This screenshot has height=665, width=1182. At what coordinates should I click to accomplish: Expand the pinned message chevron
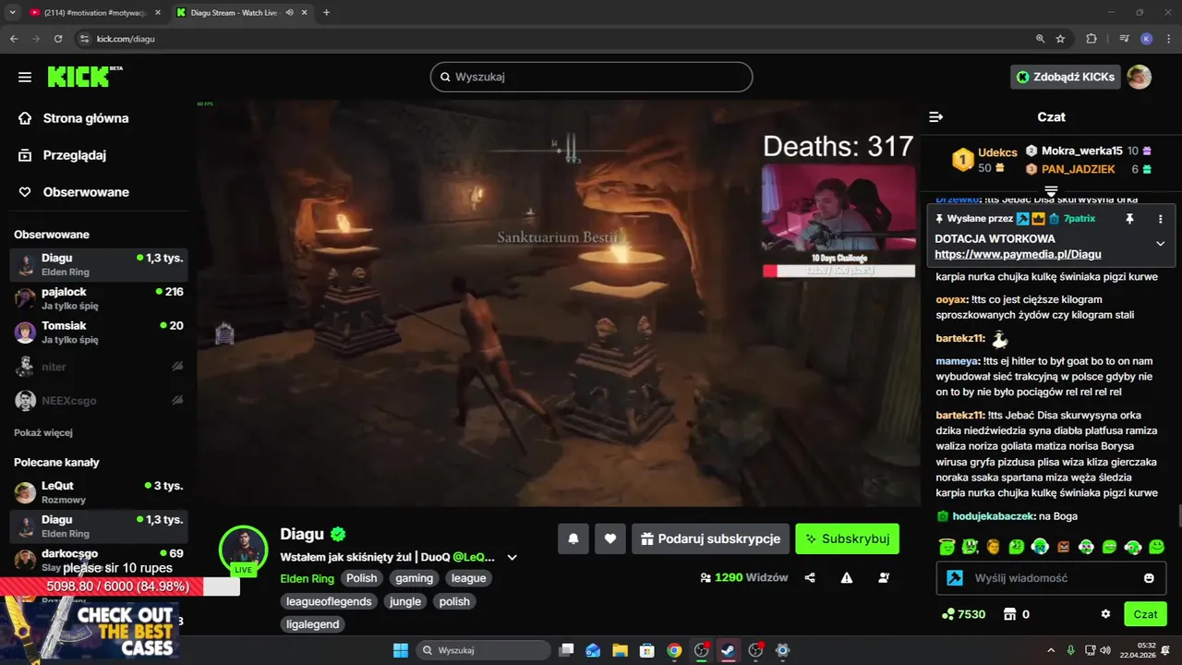[1161, 244]
